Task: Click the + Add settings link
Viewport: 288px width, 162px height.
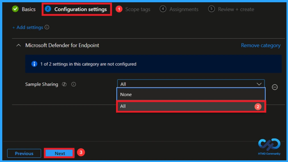Action: click(x=28, y=27)
